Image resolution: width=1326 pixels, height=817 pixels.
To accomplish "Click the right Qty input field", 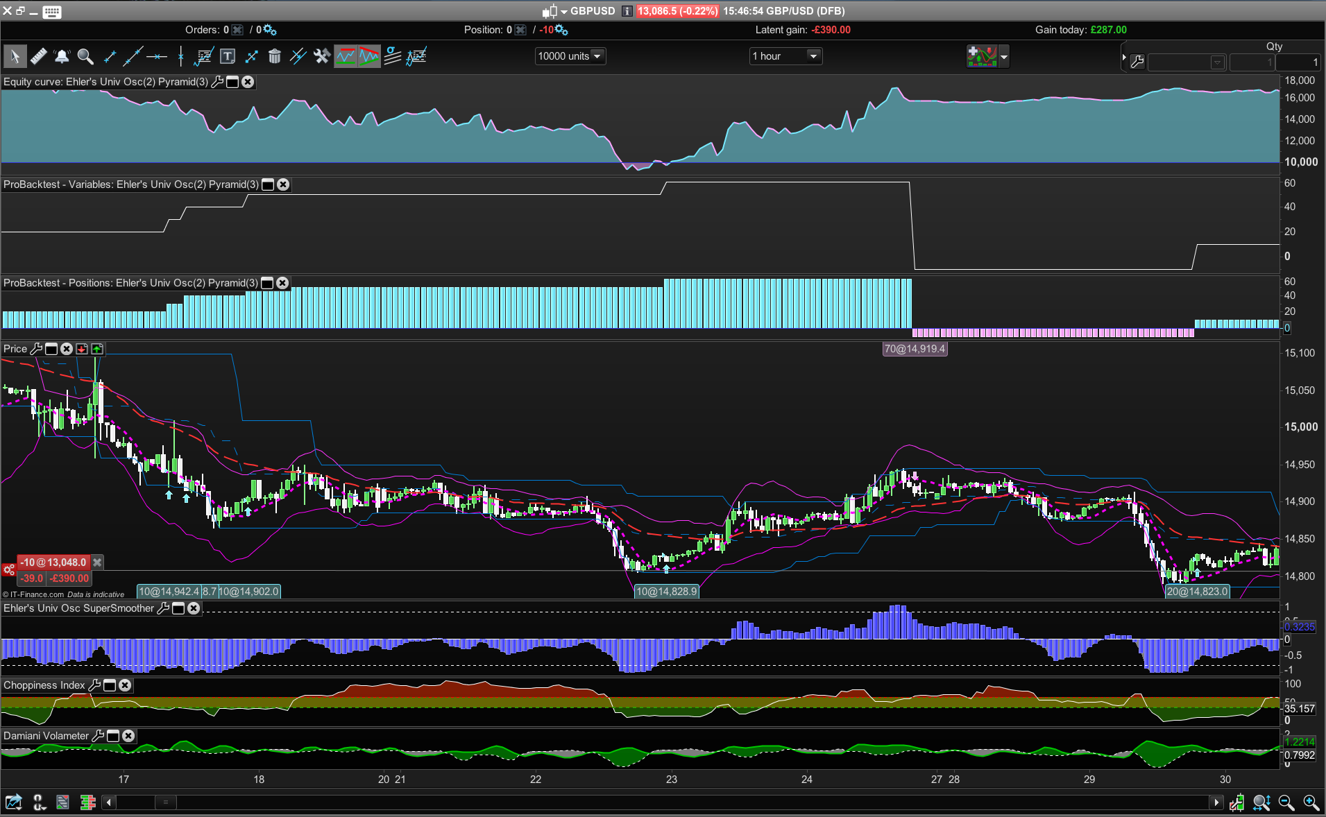I will click(x=1298, y=62).
